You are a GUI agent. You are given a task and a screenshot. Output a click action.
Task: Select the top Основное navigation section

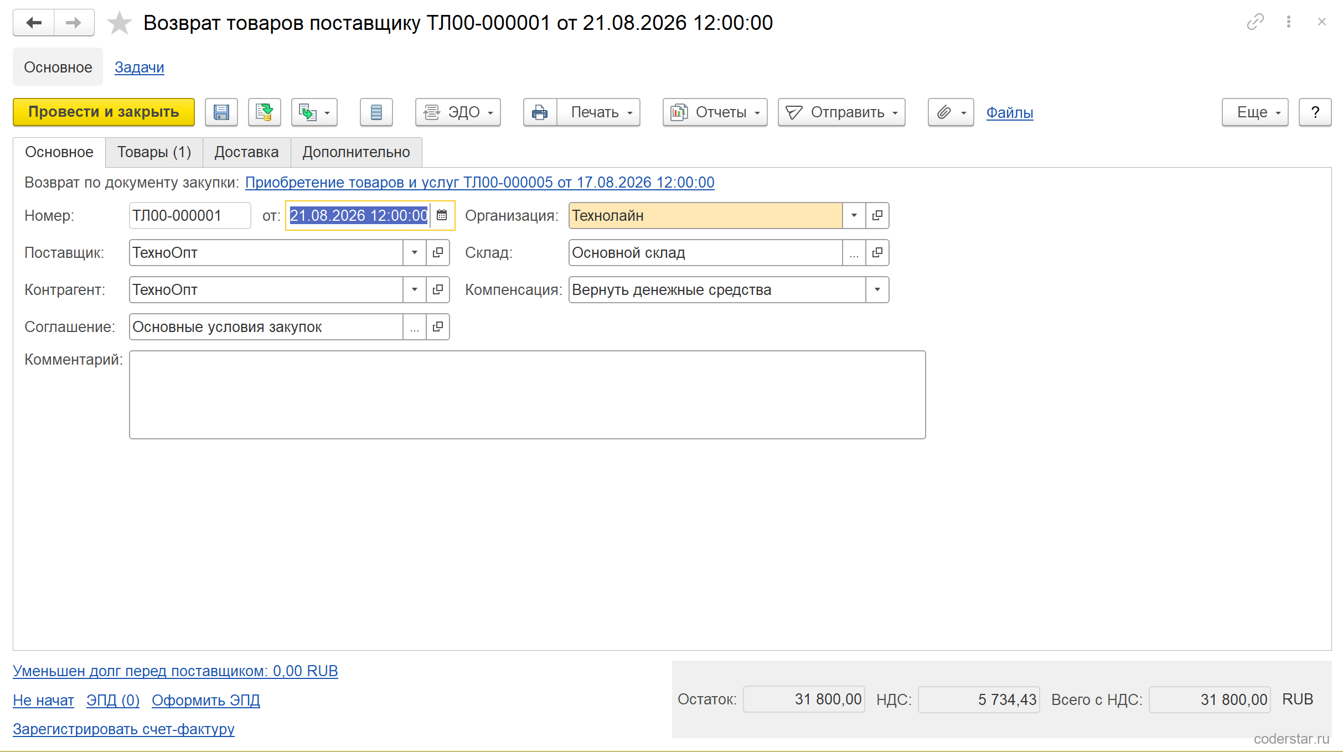tap(58, 67)
